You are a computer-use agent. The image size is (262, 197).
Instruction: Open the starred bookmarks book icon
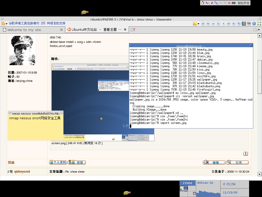(244, 24)
